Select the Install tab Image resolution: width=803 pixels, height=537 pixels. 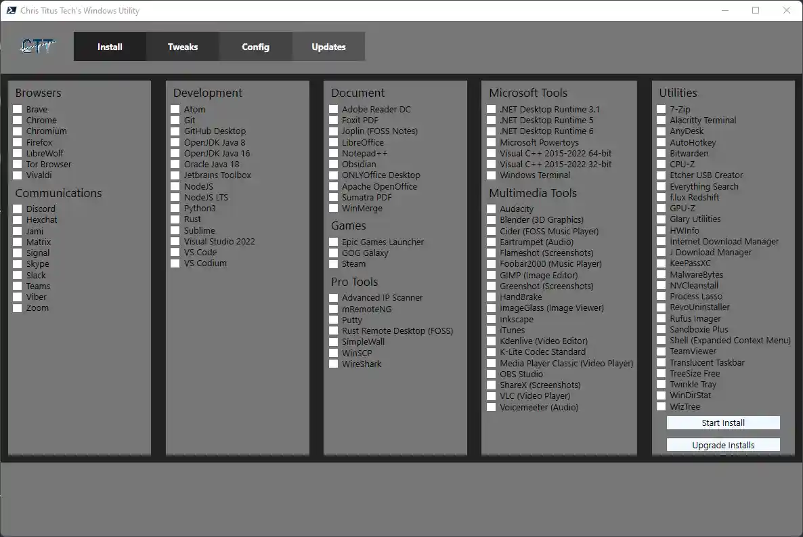[110, 47]
